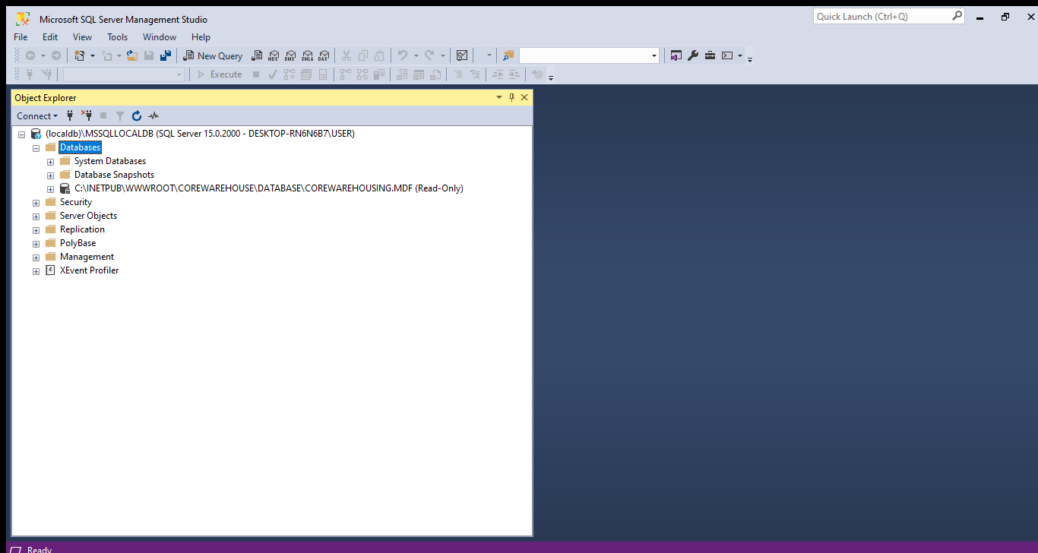The width and height of the screenshot is (1038, 553).
Task: Open Activity Monitor pulse icon in Object Explorer
Action: (153, 116)
